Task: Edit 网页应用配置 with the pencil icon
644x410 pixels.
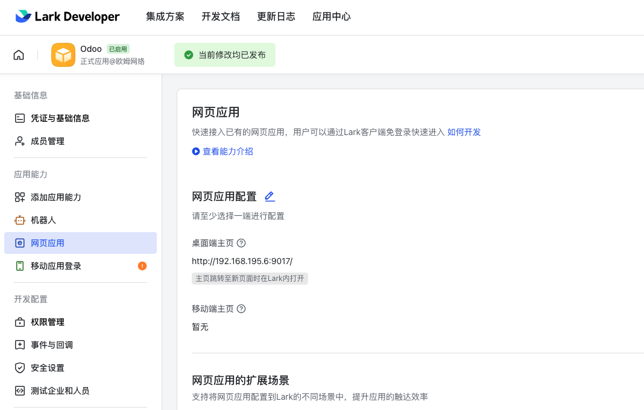Action: click(270, 197)
